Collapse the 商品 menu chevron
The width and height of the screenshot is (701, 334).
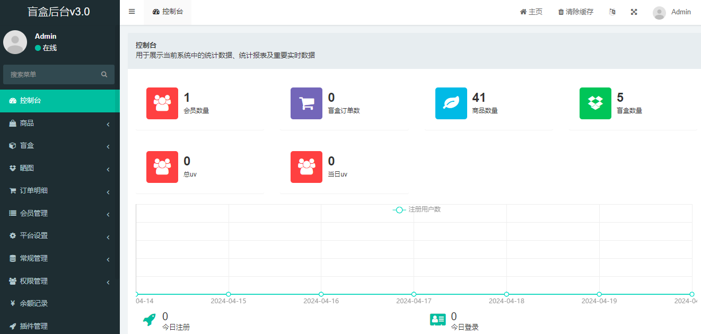point(108,124)
